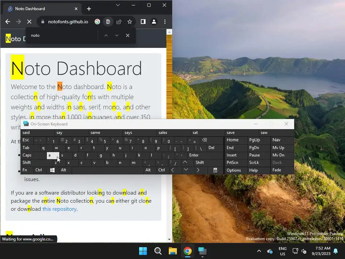Click the page scrollbar up arrow
345x259 pixels.
(x=169, y=32)
